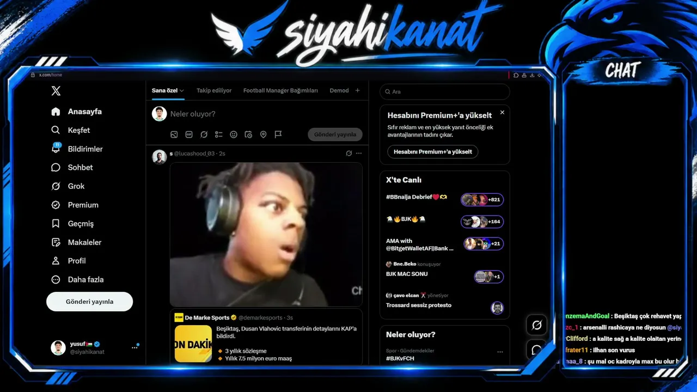The height and width of the screenshot is (392, 697).
Task: Open floating Grok button
Action: tap(536, 325)
